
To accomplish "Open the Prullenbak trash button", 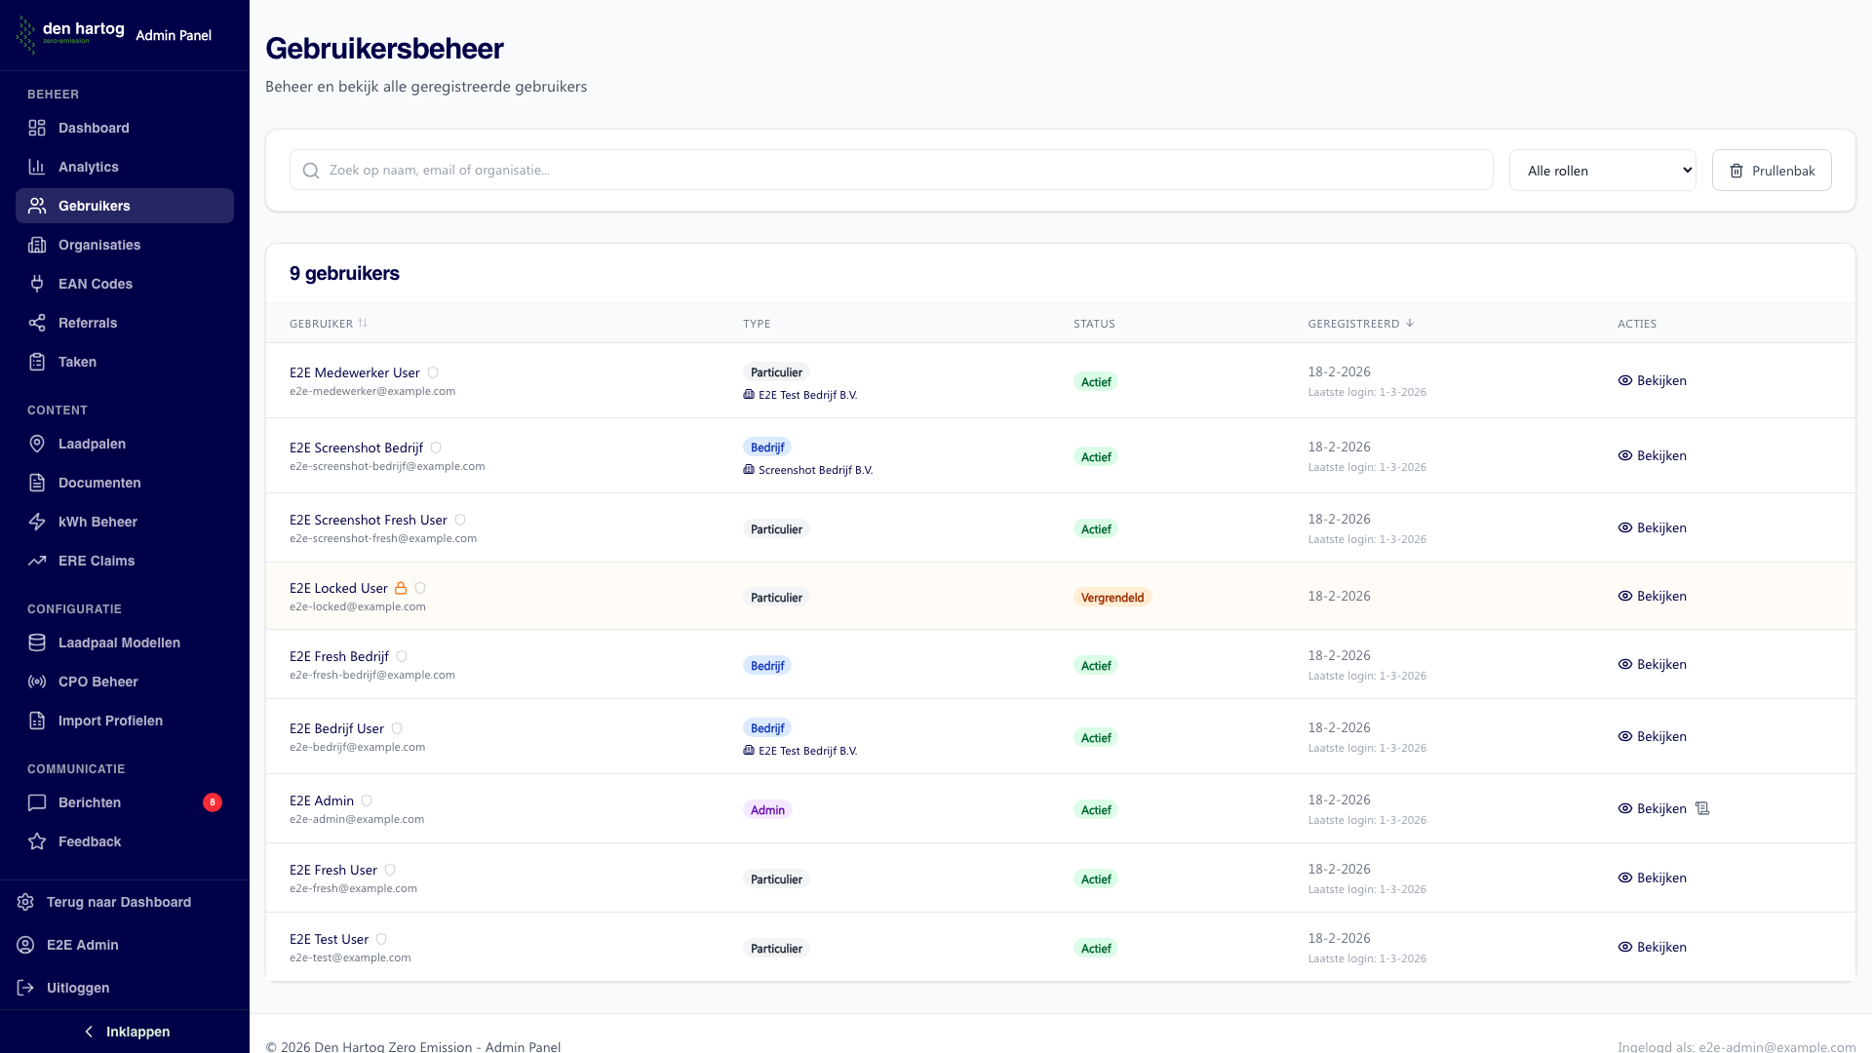I will [x=1771, y=171].
